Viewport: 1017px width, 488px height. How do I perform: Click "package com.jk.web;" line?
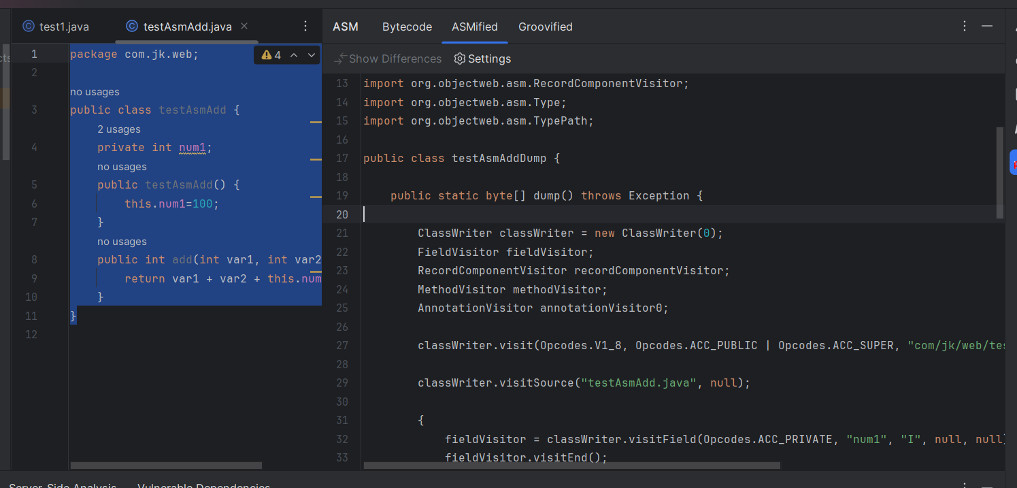coord(135,54)
